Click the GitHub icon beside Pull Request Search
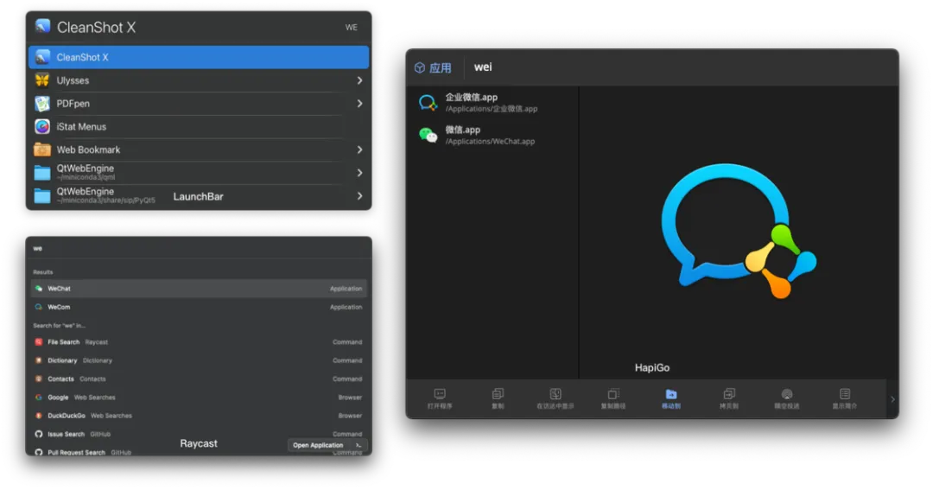 point(39,453)
